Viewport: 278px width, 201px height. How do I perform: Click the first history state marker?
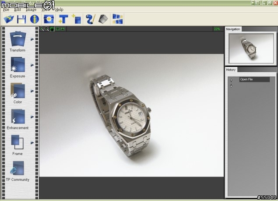tap(231, 80)
